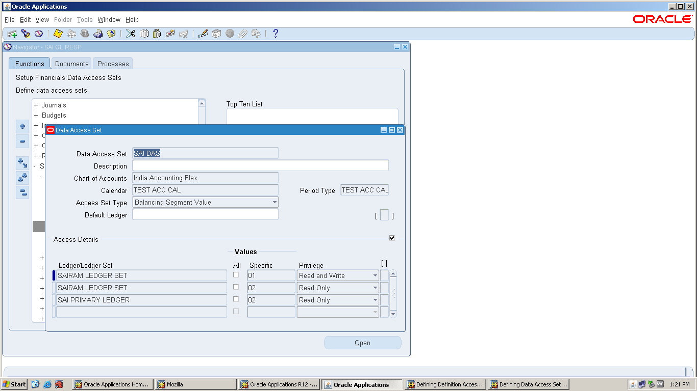Click the Navigator Expand Branch button
Viewport: 697px width, 391px height.
(22, 163)
